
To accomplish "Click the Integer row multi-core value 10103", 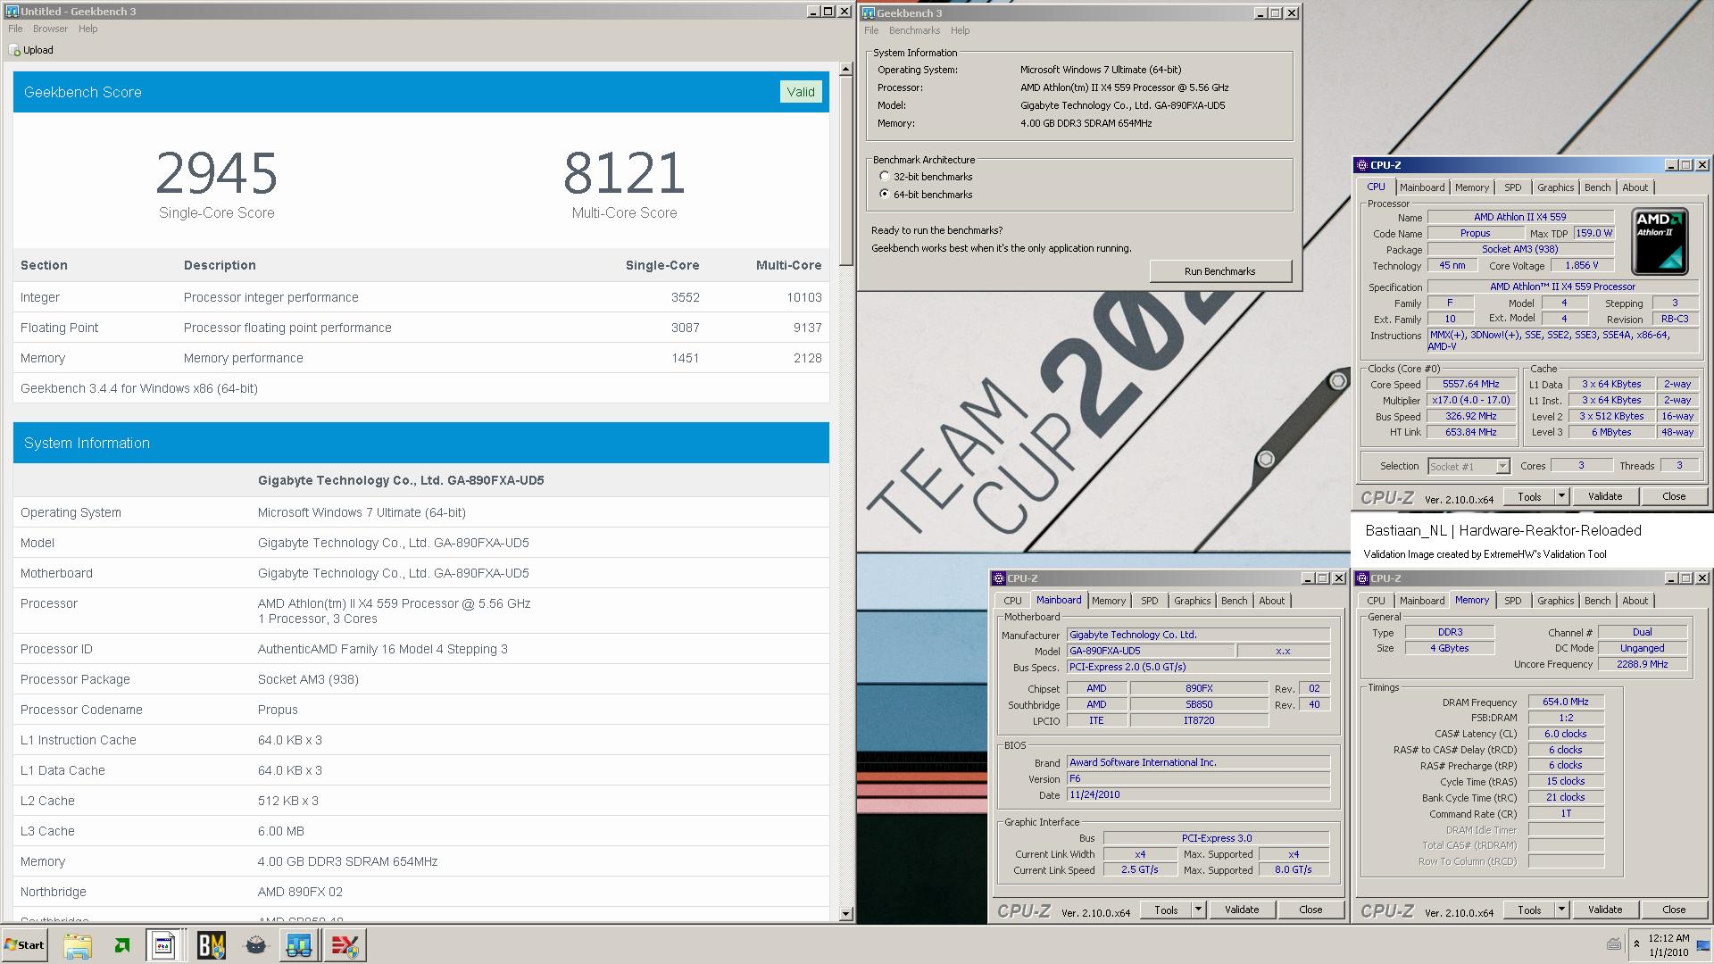I will pos(803,297).
